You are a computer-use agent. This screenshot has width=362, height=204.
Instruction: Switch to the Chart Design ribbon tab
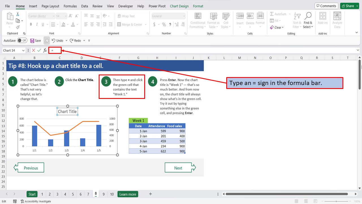[179, 6]
